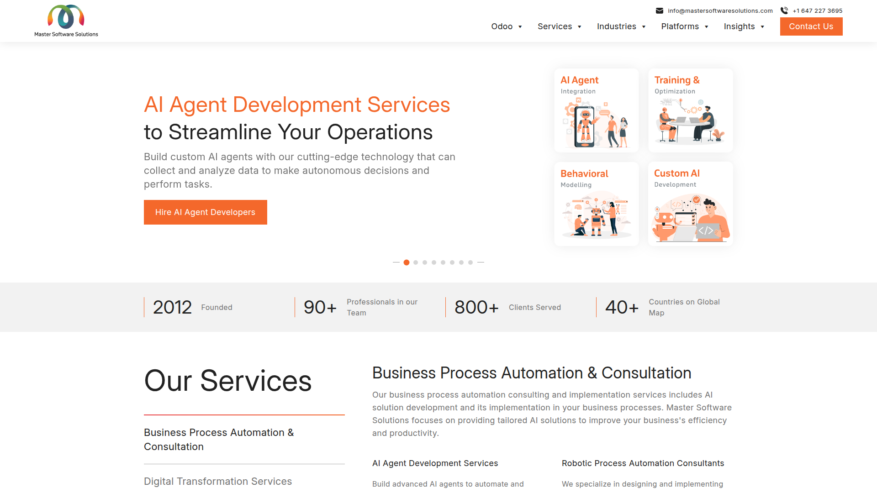Open the Training & Optimization card

point(691,110)
